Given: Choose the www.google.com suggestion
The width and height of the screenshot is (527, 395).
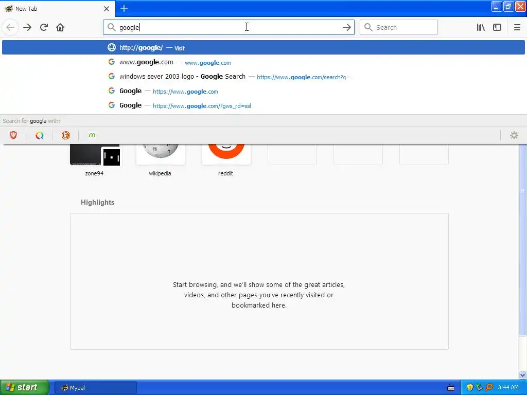Looking at the screenshot, I should point(263,62).
